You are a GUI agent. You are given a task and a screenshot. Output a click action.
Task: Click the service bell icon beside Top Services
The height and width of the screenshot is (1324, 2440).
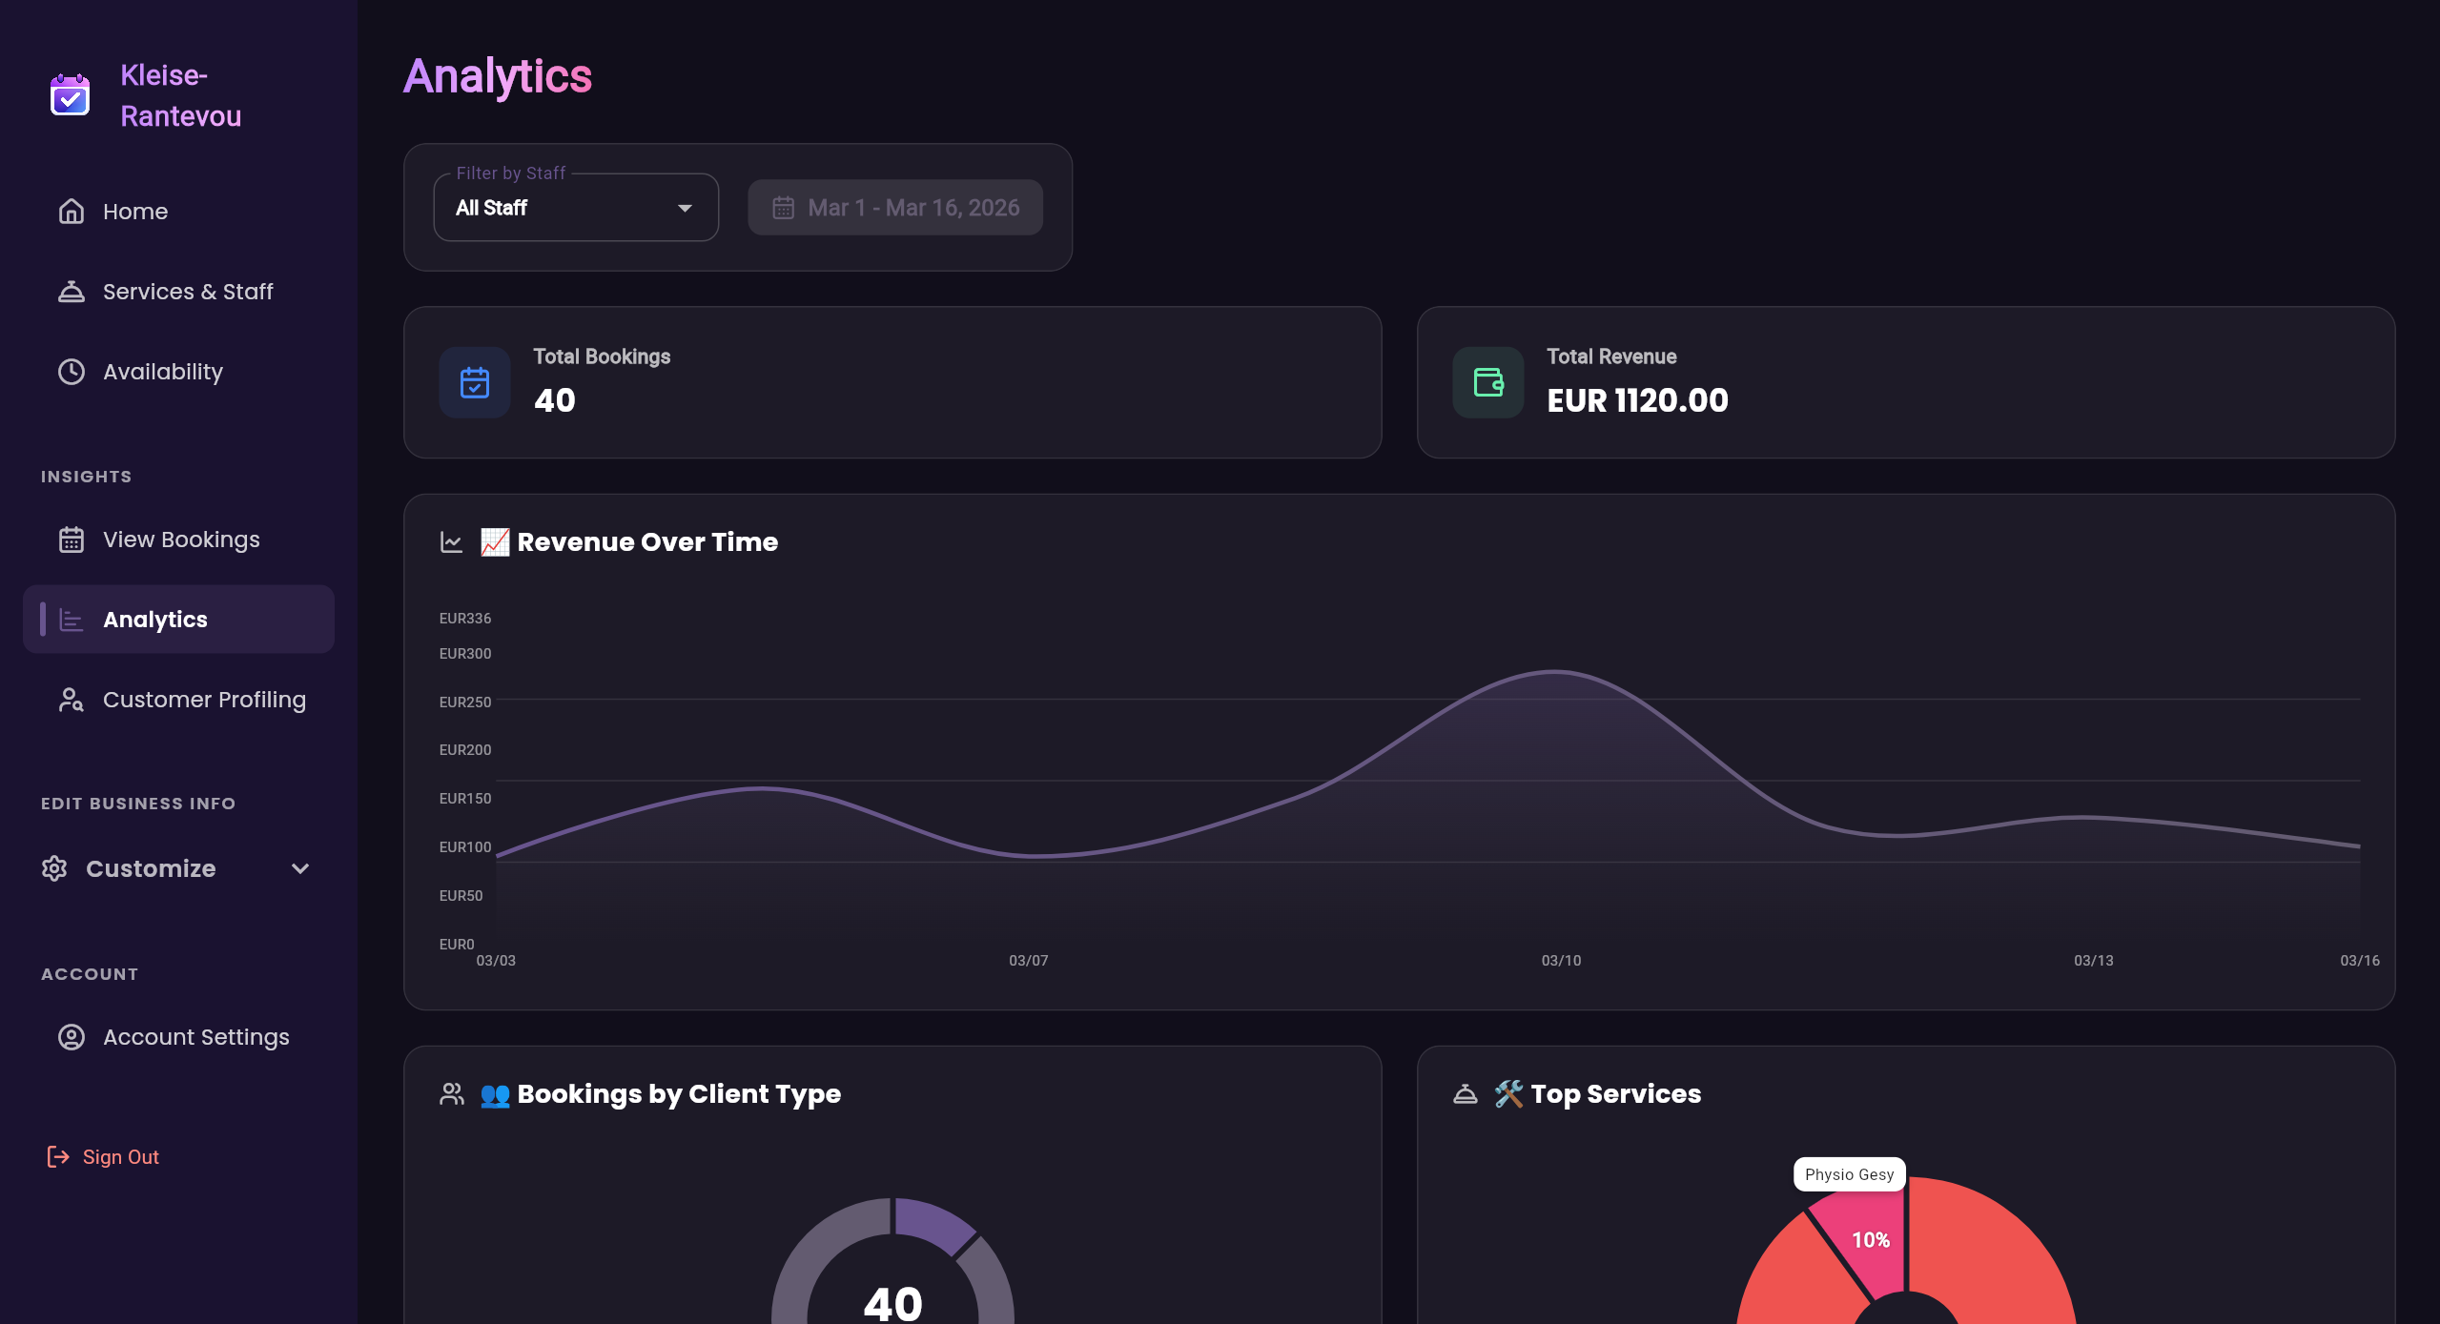(x=1466, y=1094)
